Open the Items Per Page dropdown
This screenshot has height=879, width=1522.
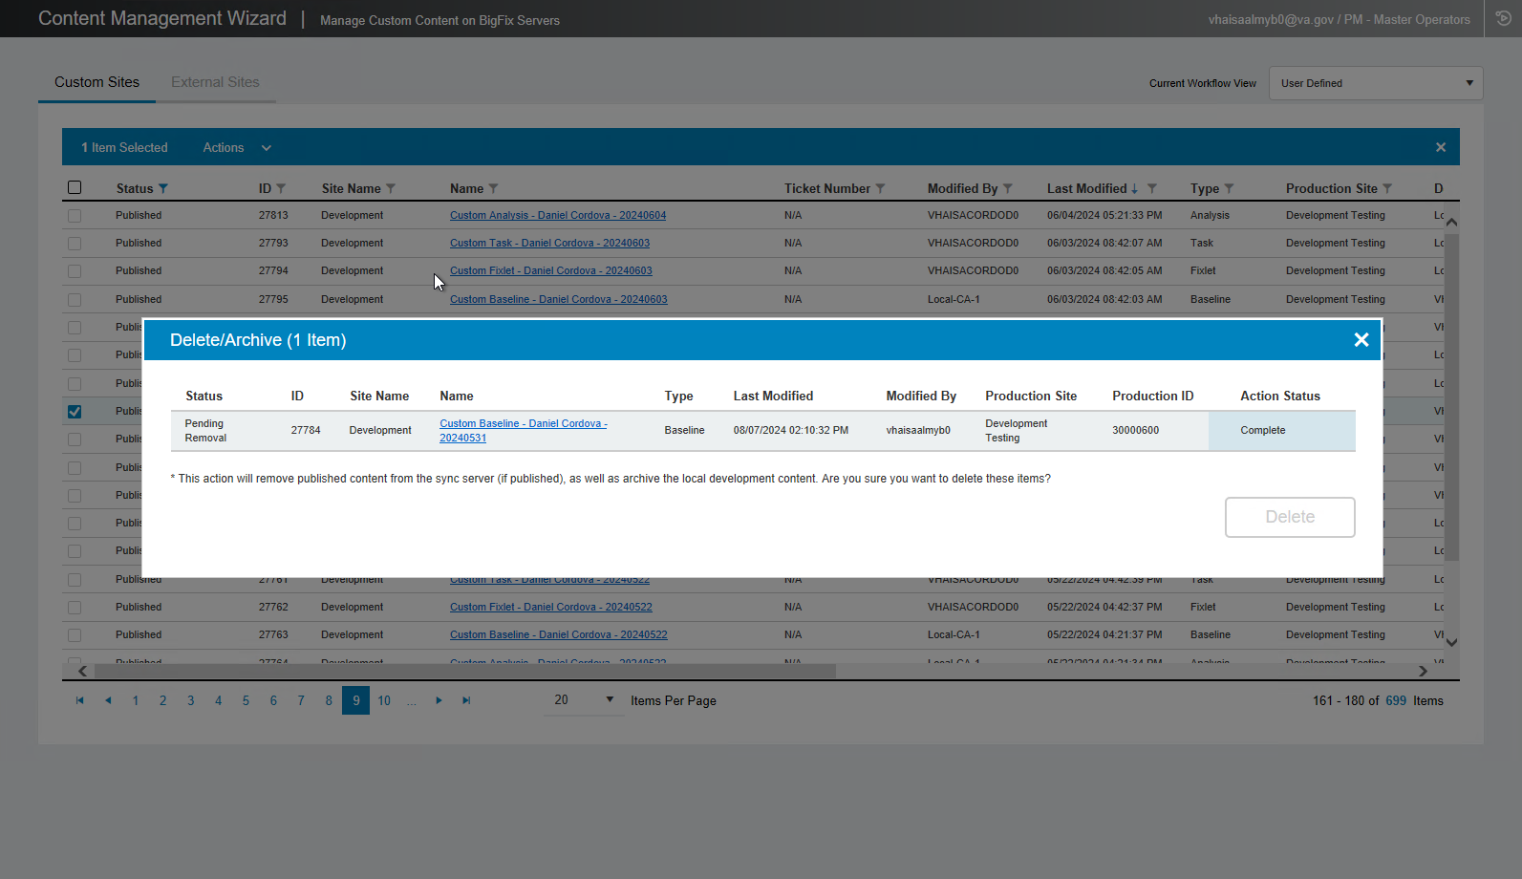click(x=583, y=700)
